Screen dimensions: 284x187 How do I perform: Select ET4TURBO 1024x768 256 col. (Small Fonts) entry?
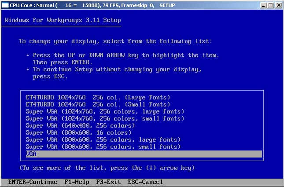[x=98, y=104]
